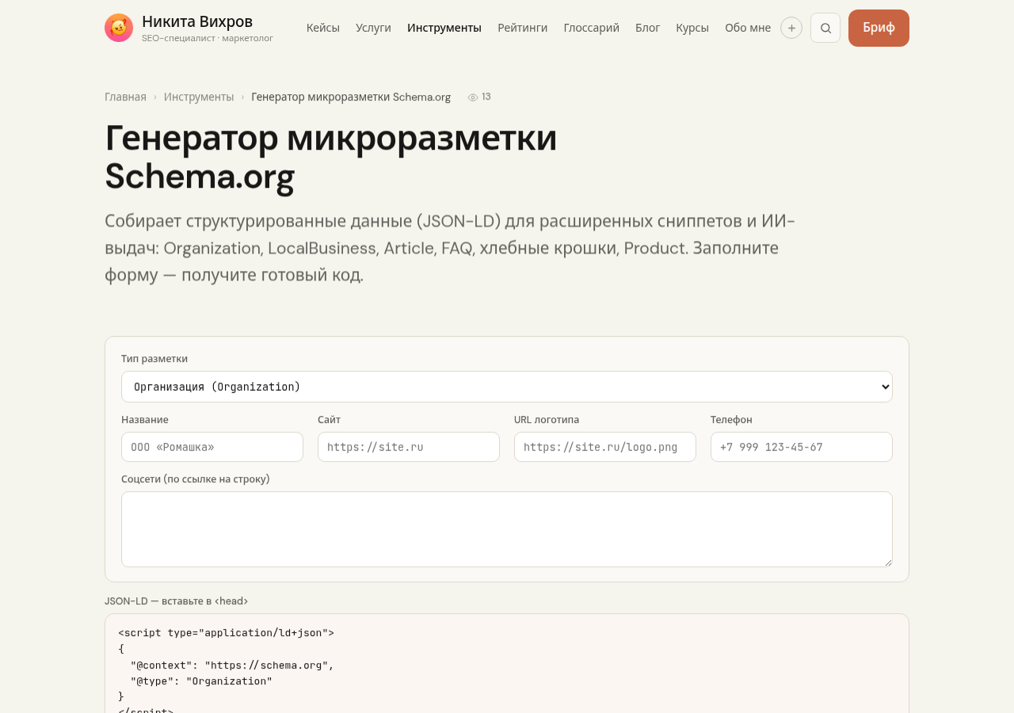
Task: Click the Бриф button
Action: click(879, 28)
